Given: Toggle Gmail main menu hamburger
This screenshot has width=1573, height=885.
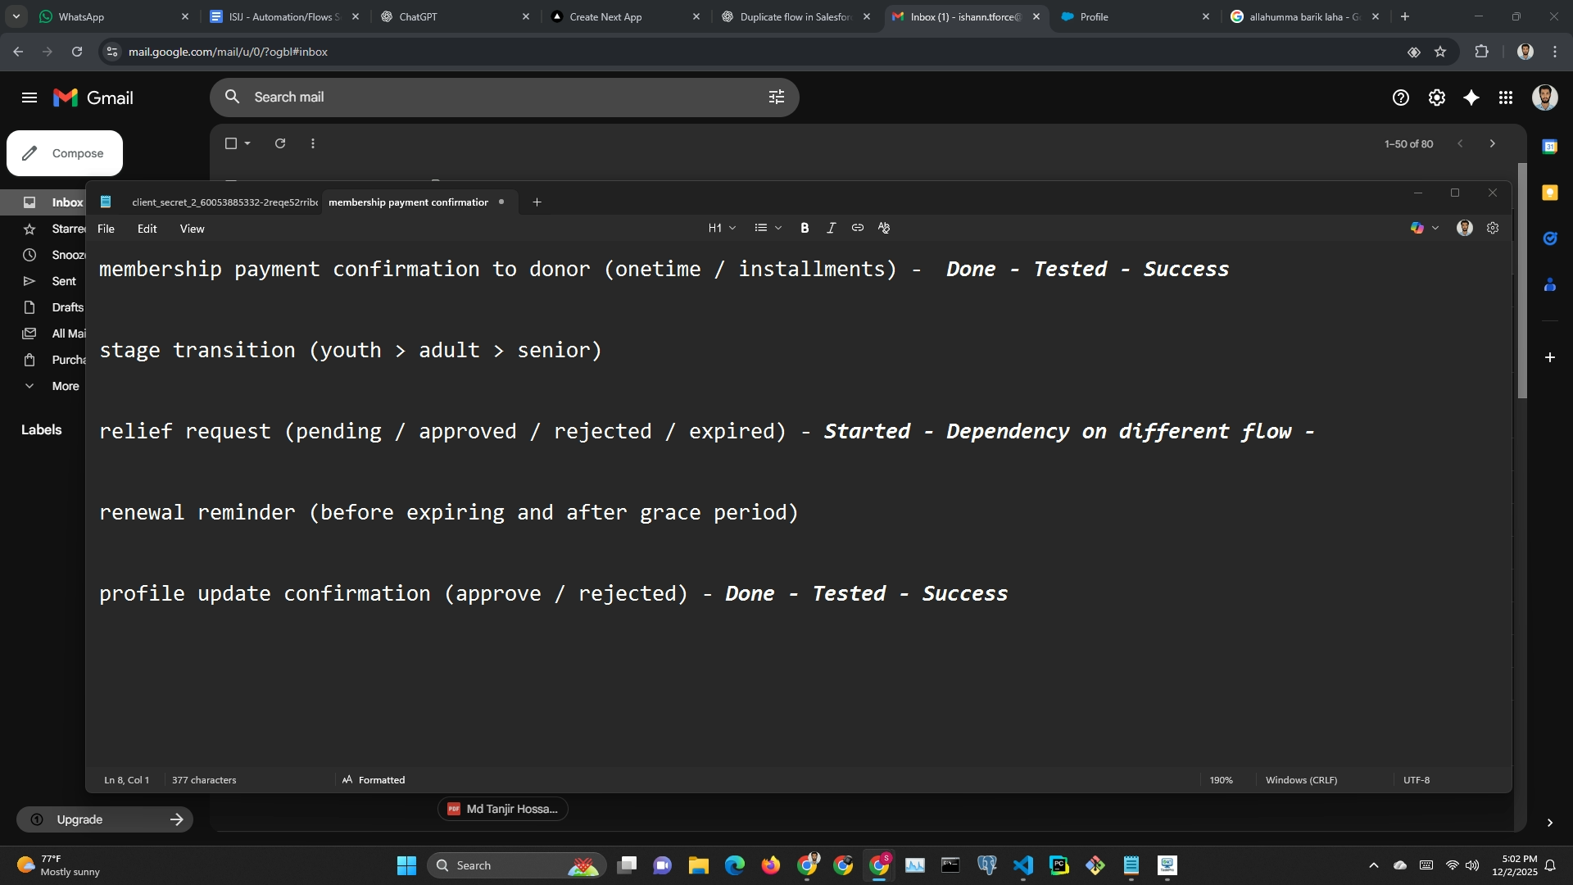Looking at the screenshot, I should (x=29, y=98).
